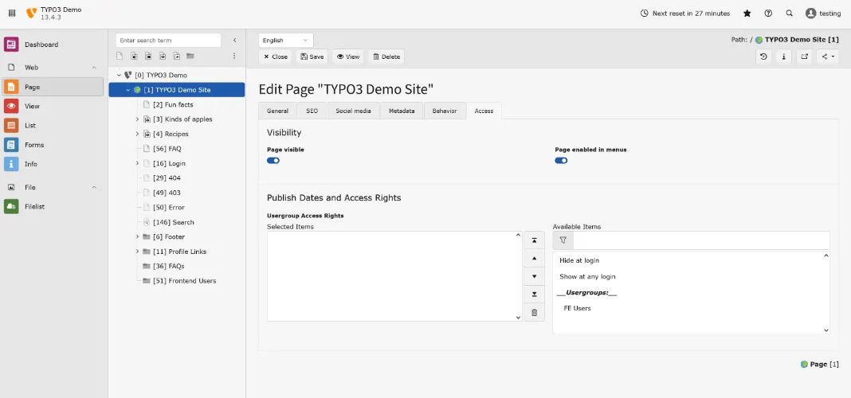The height and width of the screenshot is (398, 851).
Task: Switch to the SEO tab
Action: tap(312, 111)
